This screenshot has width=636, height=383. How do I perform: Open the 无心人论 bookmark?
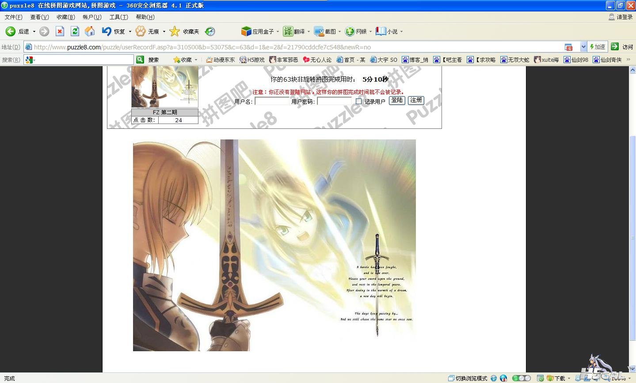click(x=317, y=60)
